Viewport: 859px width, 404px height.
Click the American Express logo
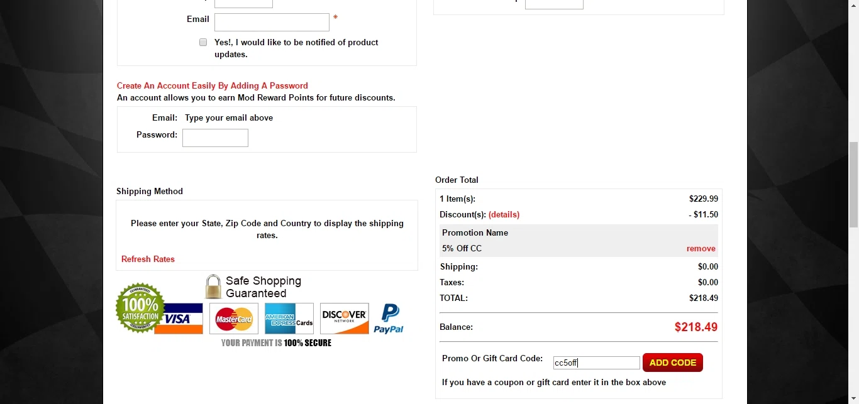[289, 319]
